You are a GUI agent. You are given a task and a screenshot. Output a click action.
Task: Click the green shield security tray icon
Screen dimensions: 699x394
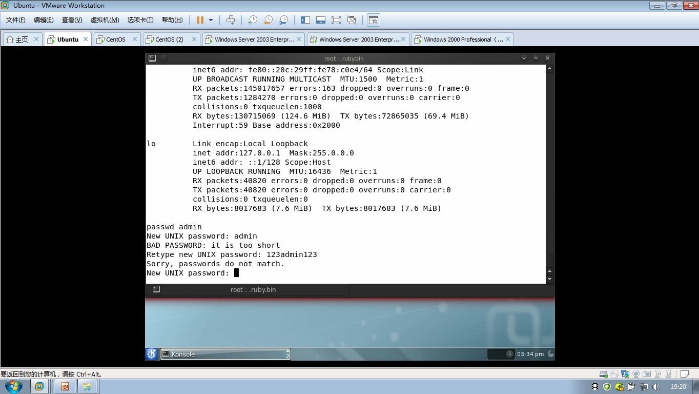(x=607, y=387)
